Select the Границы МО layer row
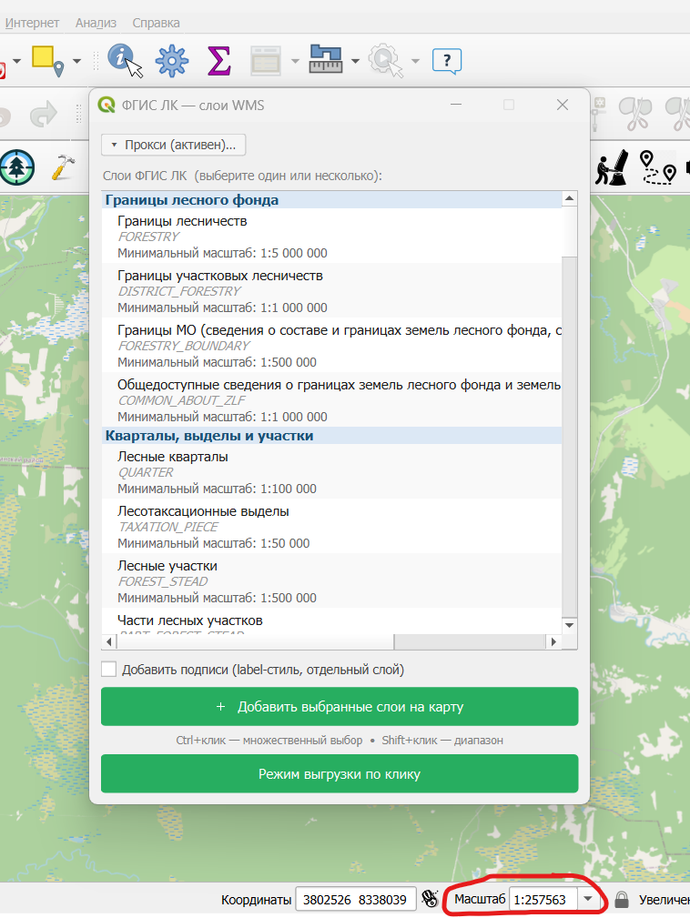The image size is (690, 918). pos(331,345)
